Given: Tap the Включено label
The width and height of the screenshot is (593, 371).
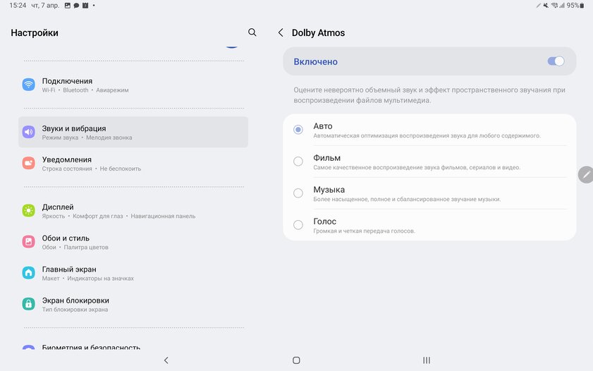Looking at the screenshot, I should [315, 61].
